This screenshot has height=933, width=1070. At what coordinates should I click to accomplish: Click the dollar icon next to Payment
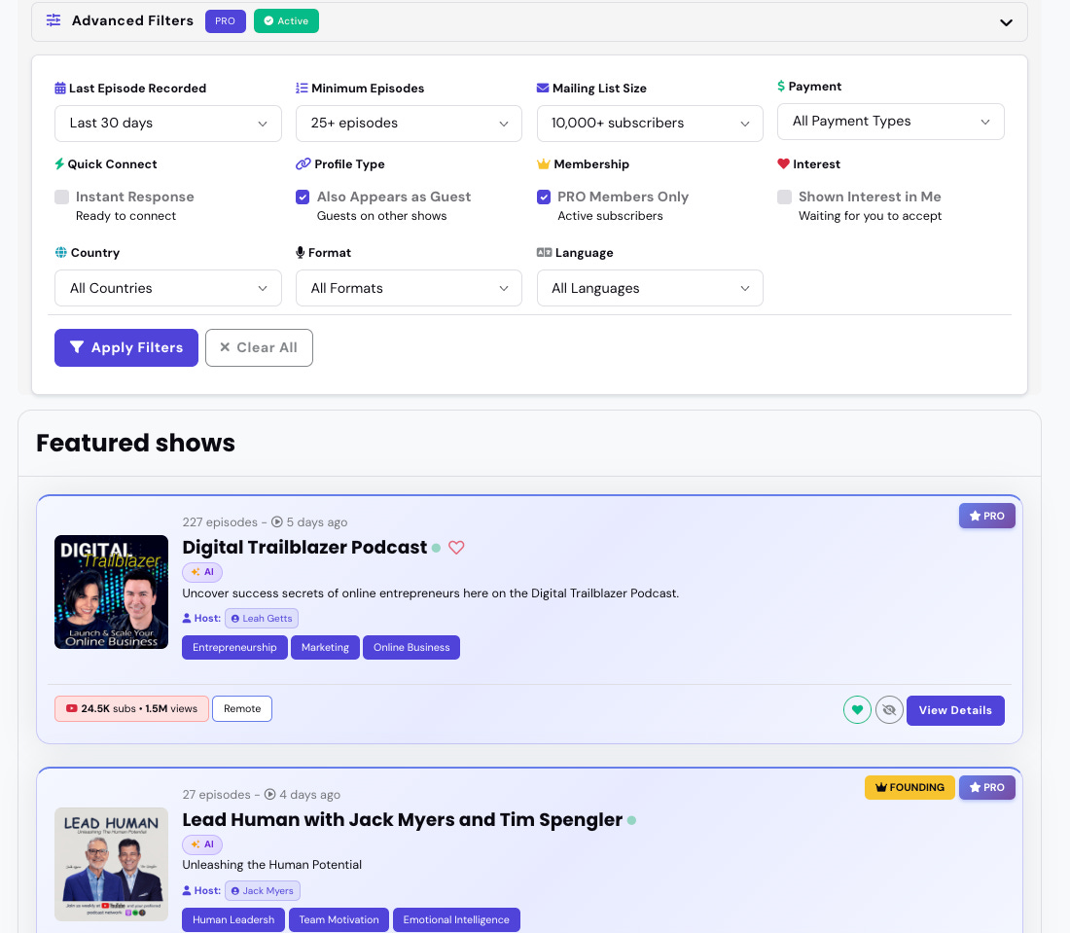pos(781,86)
